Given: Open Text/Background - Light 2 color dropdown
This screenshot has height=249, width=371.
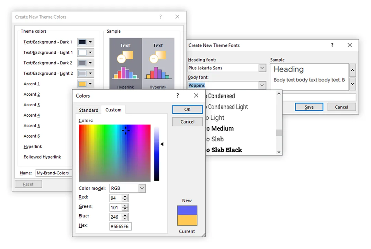Looking at the screenshot, I should pos(90,74).
